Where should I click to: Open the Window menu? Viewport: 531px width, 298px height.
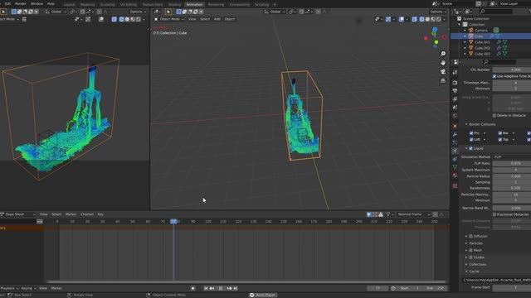coord(37,3)
